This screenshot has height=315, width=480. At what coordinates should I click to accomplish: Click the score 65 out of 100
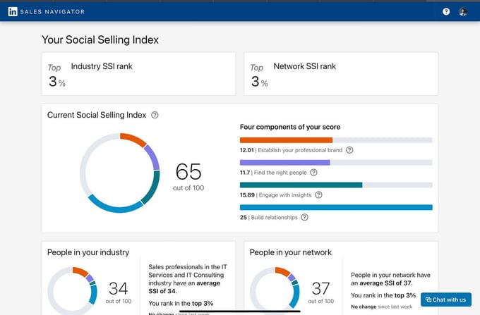(x=188, y=177)
